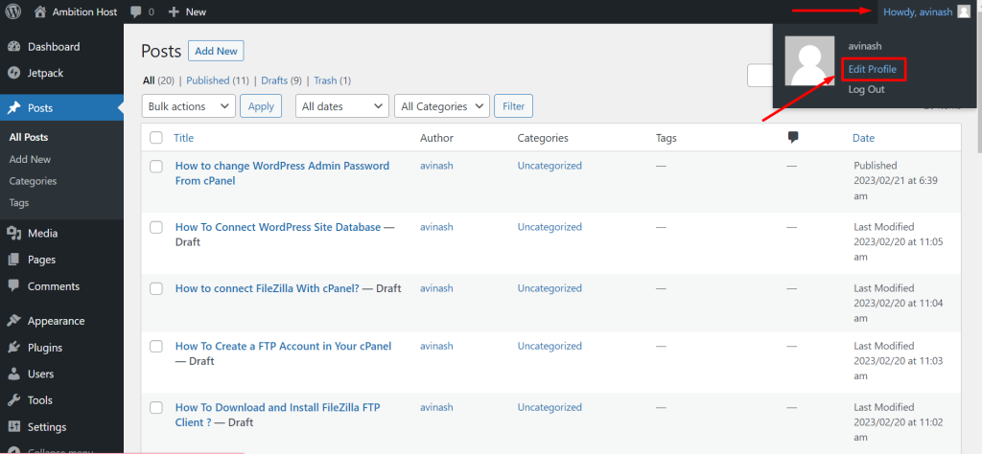Open Tags submenu item
The image size is (982, 454).
tap(19, 203)
